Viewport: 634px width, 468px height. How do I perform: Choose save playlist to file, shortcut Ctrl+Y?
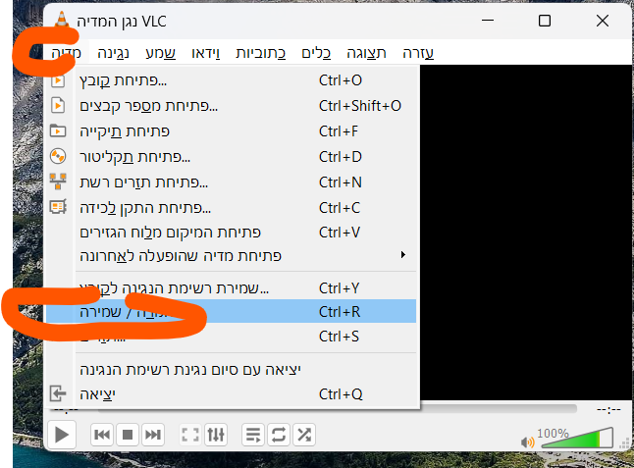pos(232,288)
